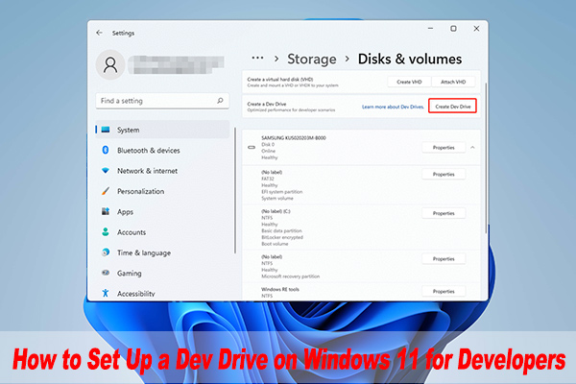Maximize the Settings window

[x=453, y=28]
